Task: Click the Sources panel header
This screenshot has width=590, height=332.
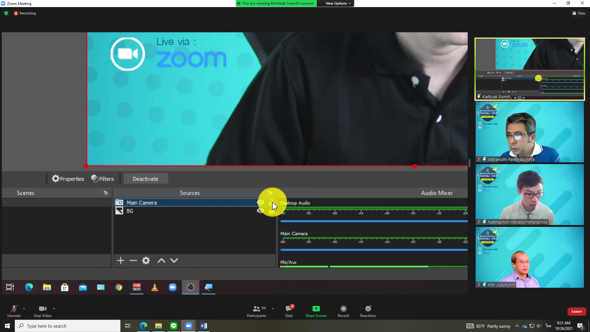Action: 190,193
